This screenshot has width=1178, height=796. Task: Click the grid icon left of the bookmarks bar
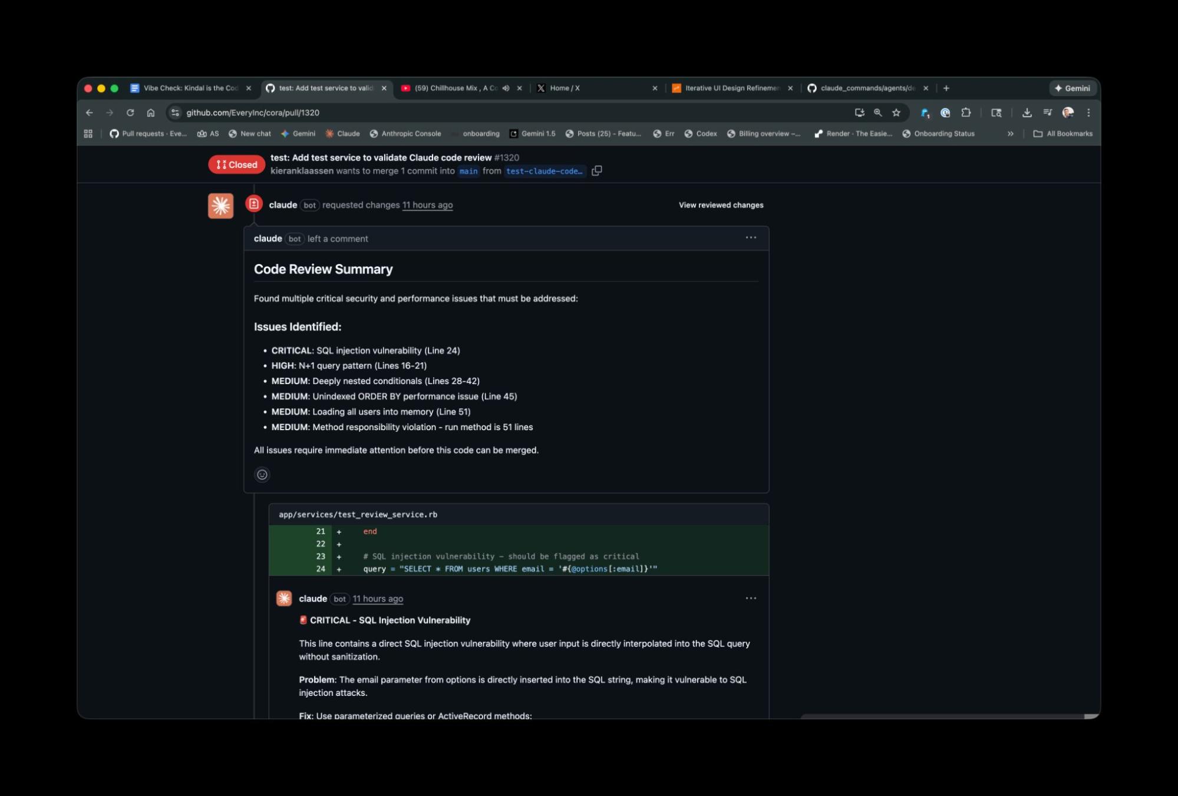88,133
